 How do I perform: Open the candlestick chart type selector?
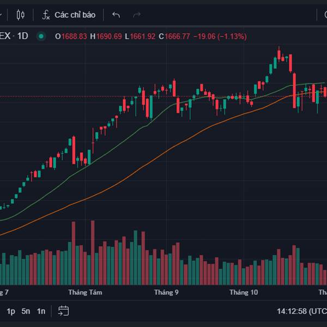click(x=21, y=15)
